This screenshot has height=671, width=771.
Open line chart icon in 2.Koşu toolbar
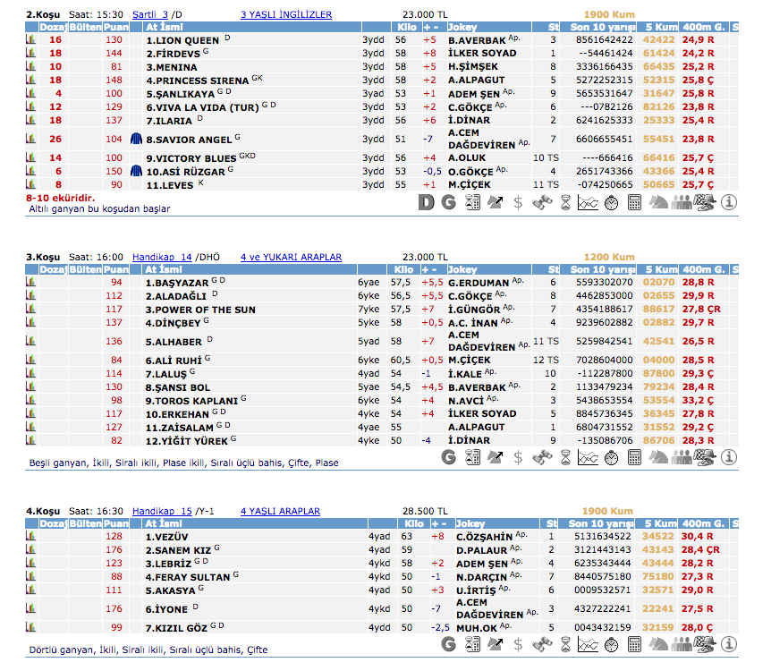587,203
